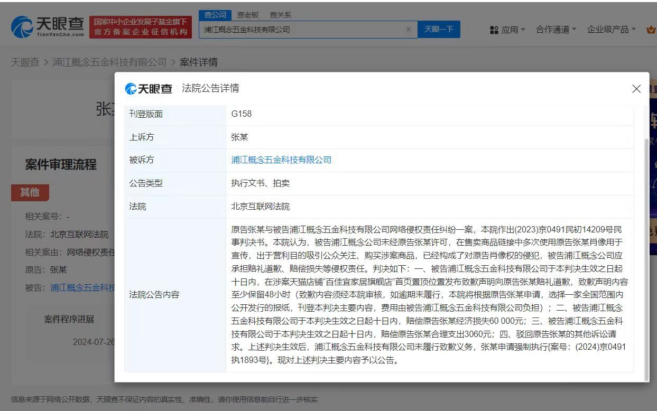The width and height of the screenshot is (657, 411).
Task: Click inside the company search input field
Action: (301, 30)
